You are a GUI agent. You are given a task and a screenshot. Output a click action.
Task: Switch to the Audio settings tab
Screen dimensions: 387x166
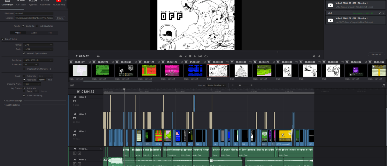(34, 33)
